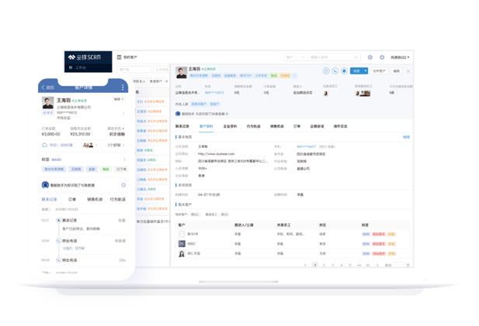Image resolution: width=479 pixels, height=326 pixels.
Task: Open the 企业资料 tab
Action: click(230, 126)
